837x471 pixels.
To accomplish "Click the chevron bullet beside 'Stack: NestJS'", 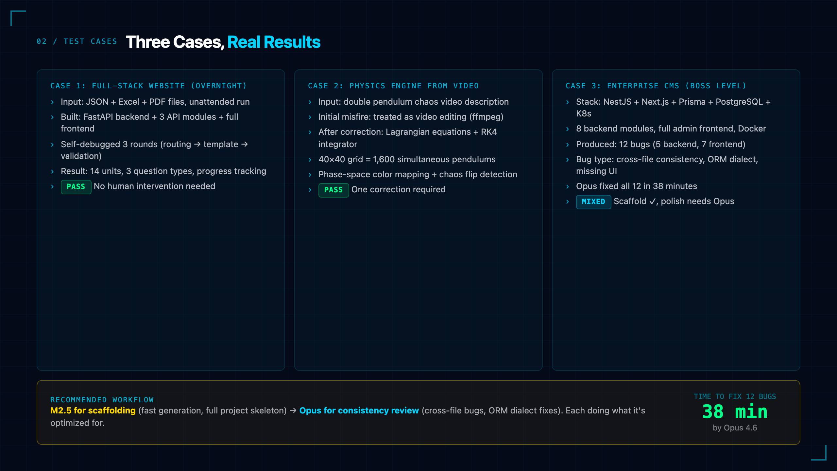I will click(568, 102).
